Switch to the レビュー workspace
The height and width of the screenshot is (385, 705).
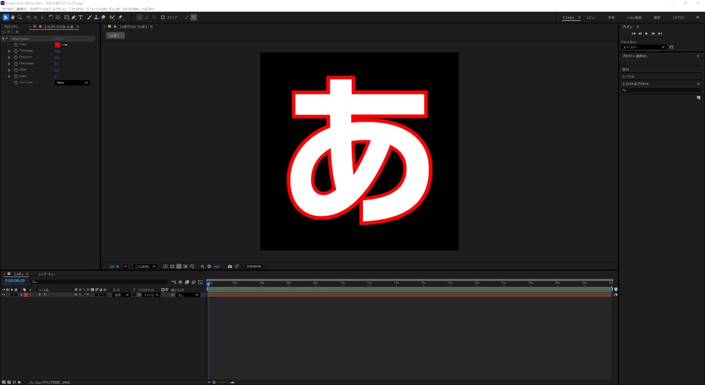click(x=591, y=17)
